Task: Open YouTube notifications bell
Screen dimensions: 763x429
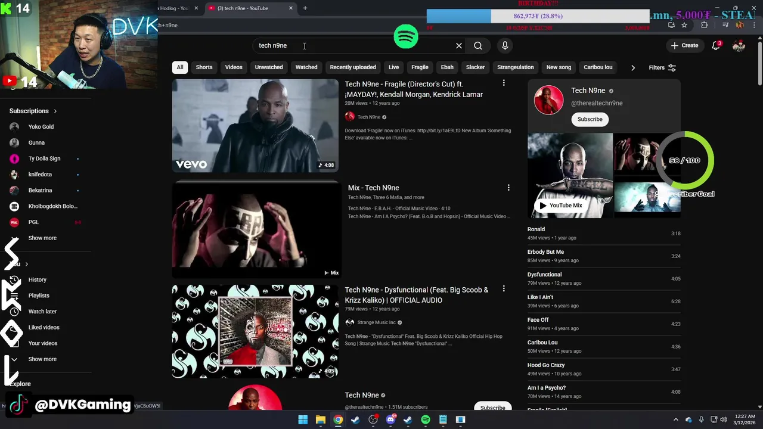Action: pos(717,45)
